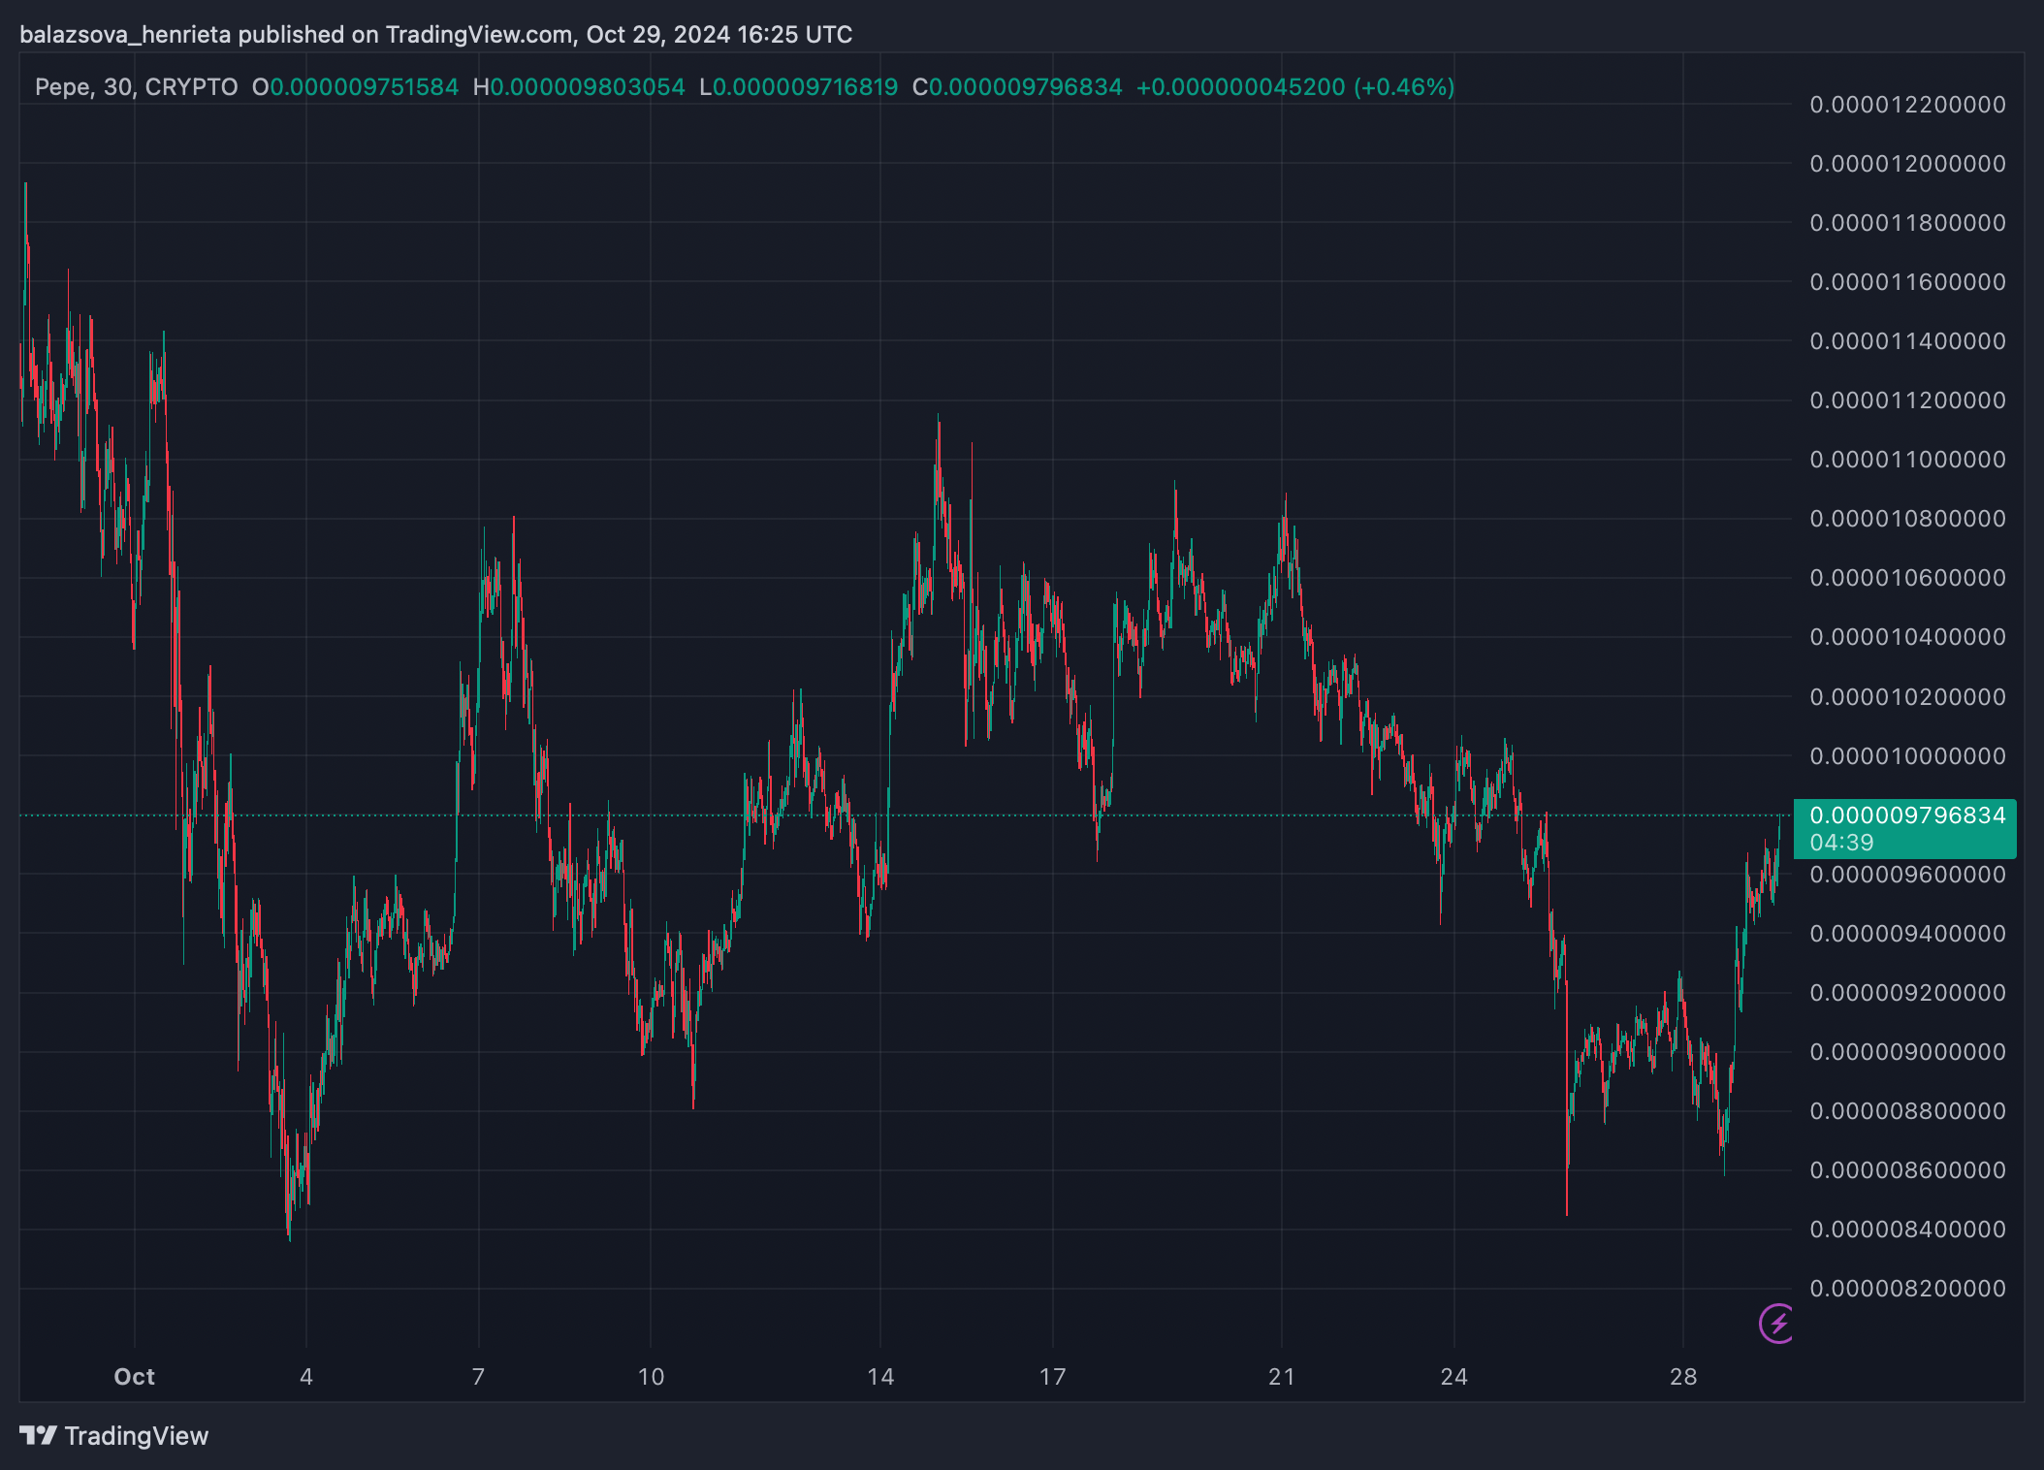Screen dimensions: 2044x1470
Task: Click the 7 date label on time axis
Action: pos(478,1377)
